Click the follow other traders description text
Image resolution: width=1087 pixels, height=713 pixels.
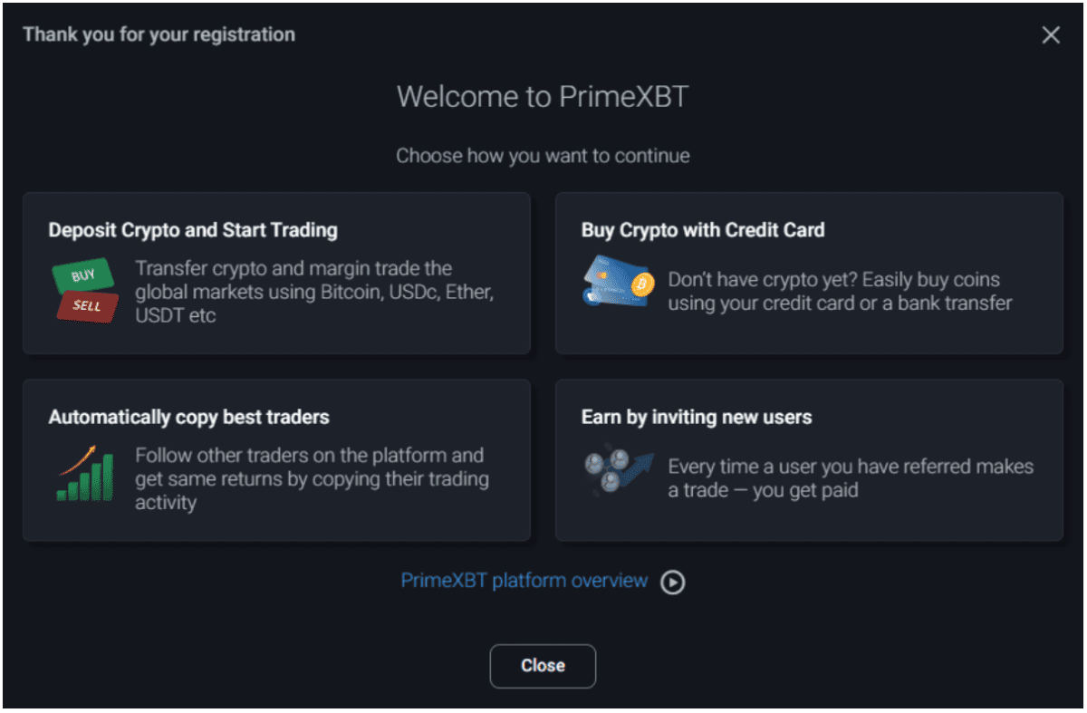[312, 478]
